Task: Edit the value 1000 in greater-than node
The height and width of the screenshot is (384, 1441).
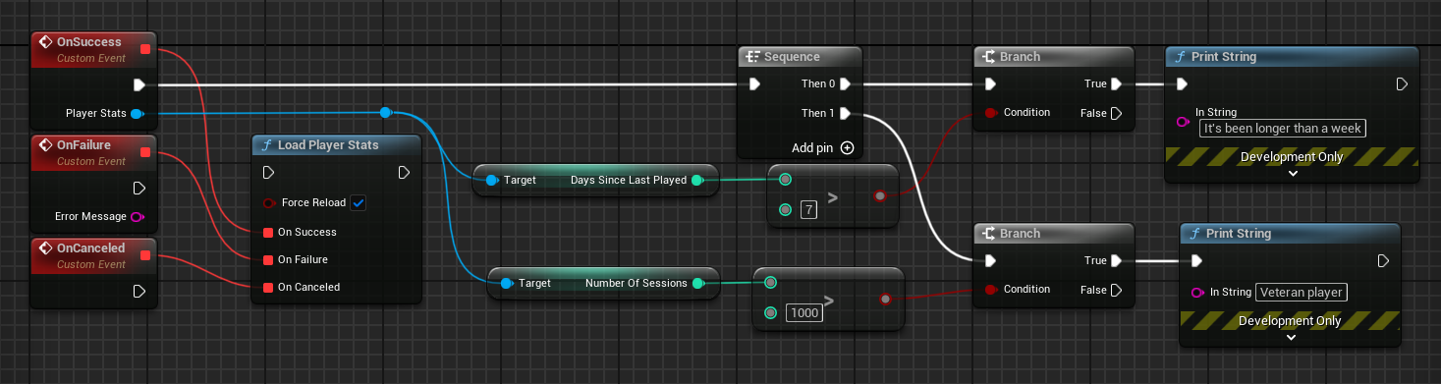Action: pyautogui.click(x=804, y=313)
